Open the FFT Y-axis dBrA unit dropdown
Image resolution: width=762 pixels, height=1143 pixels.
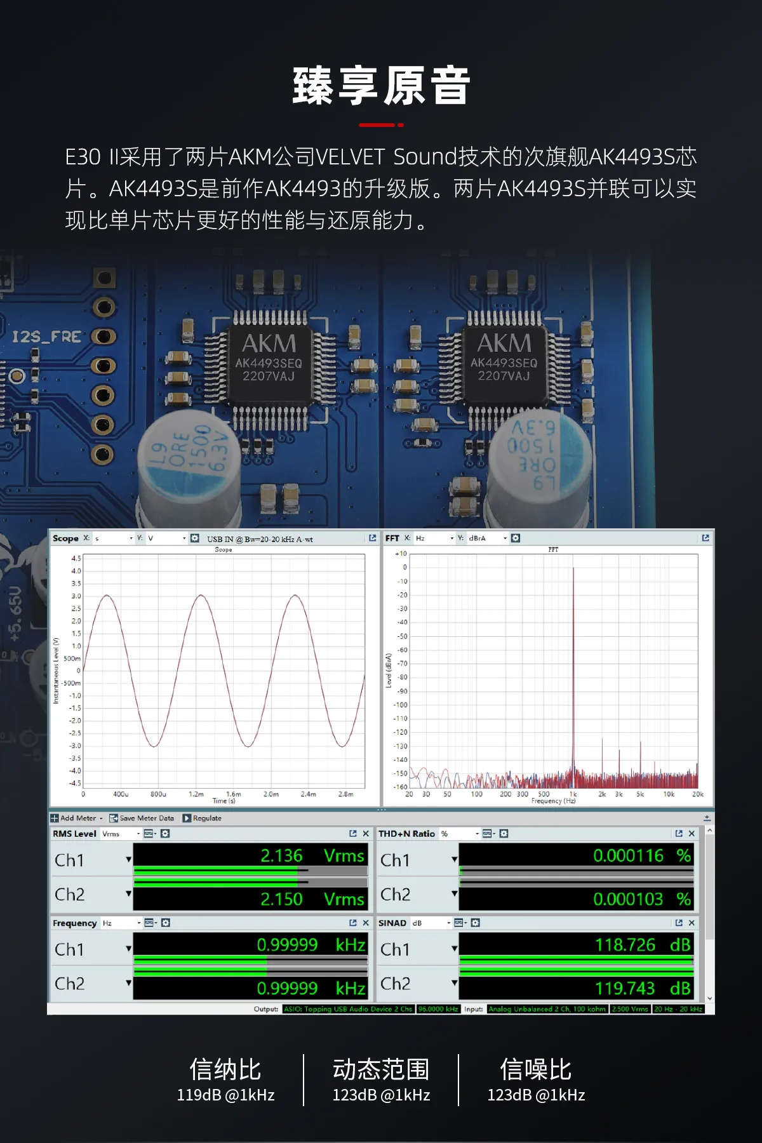click(x=505, y=538)
